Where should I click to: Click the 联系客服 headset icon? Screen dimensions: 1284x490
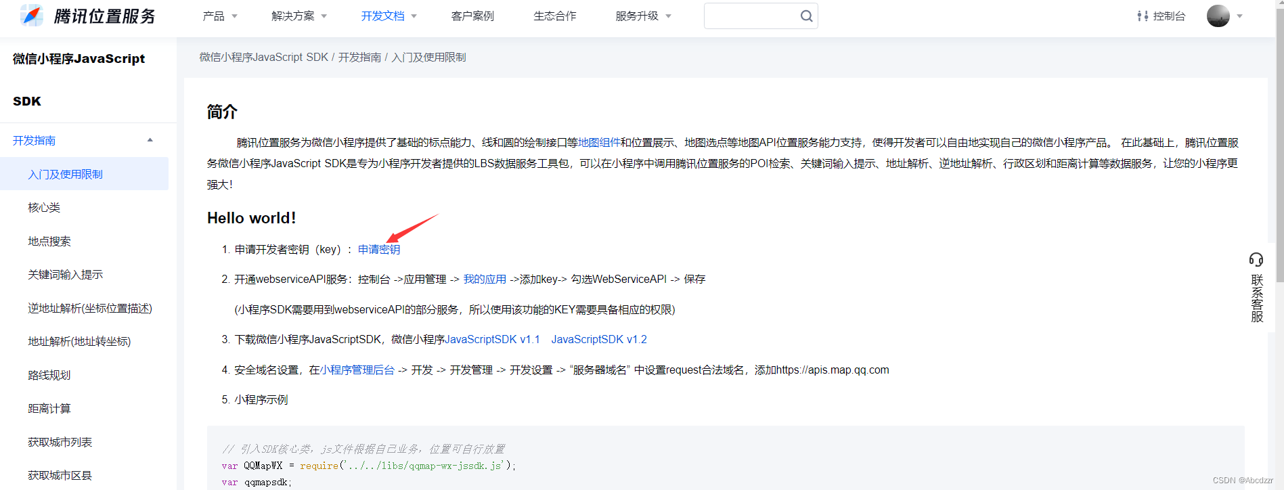tap(1256, 260)
